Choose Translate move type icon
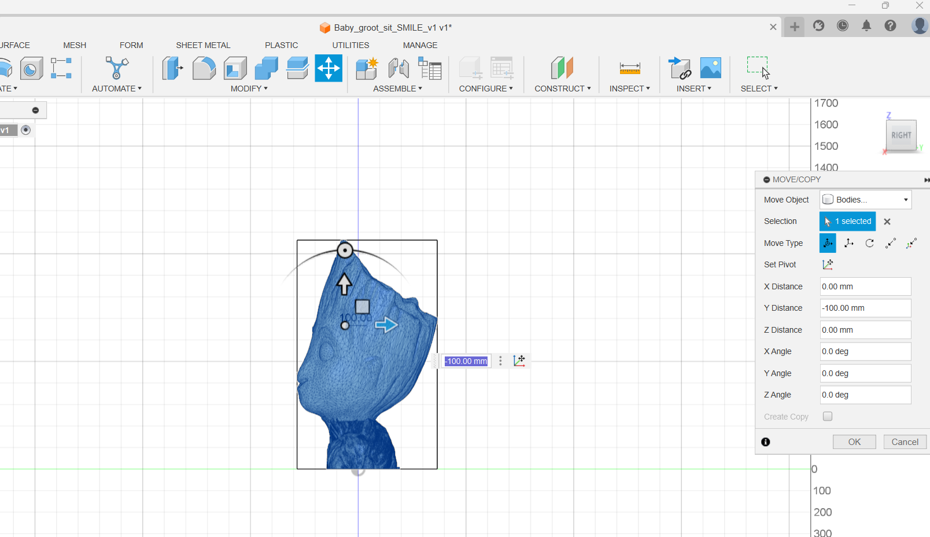The image size is (930, 537). [849, 243]
